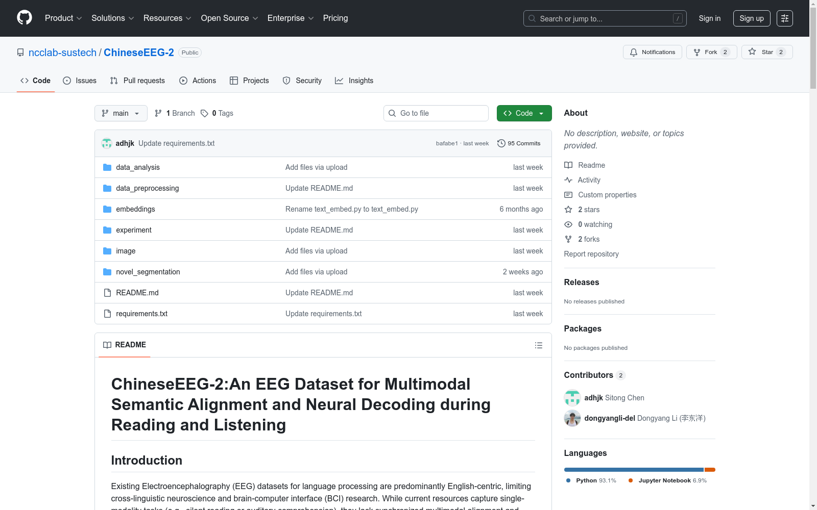Click Report repository link
Image resolution: width=817 pixels, height=510 pixels.
coord(591,254)
